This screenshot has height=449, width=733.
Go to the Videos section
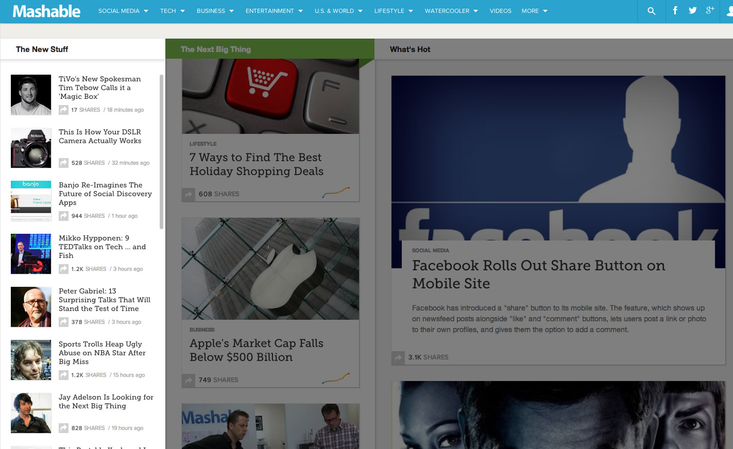coord(501,11)
